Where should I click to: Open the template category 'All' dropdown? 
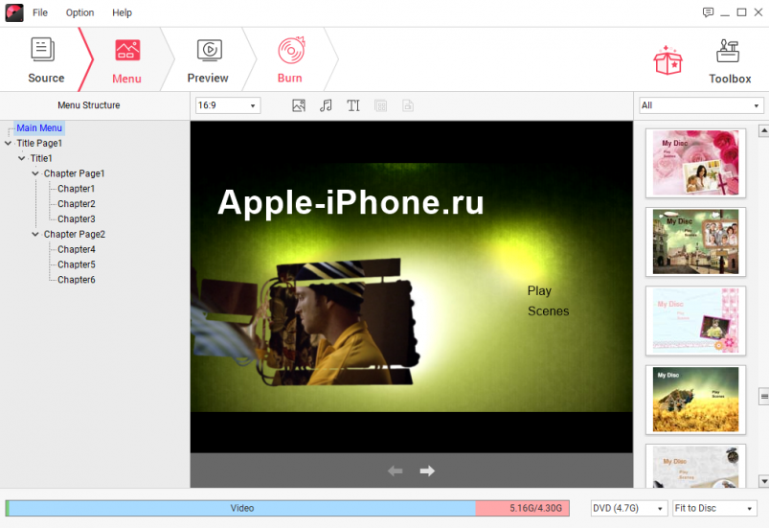point(700,105)
